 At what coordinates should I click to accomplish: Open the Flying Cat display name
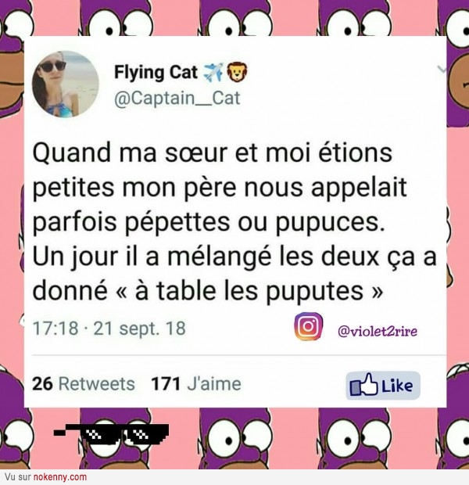point(156,73)
